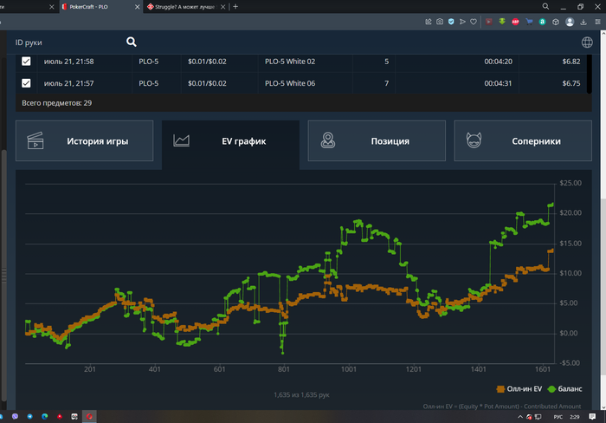The width and height of the screenshot is (606, 423).
Task: Switch to the История игры tab
Action: tap(85, 140)
